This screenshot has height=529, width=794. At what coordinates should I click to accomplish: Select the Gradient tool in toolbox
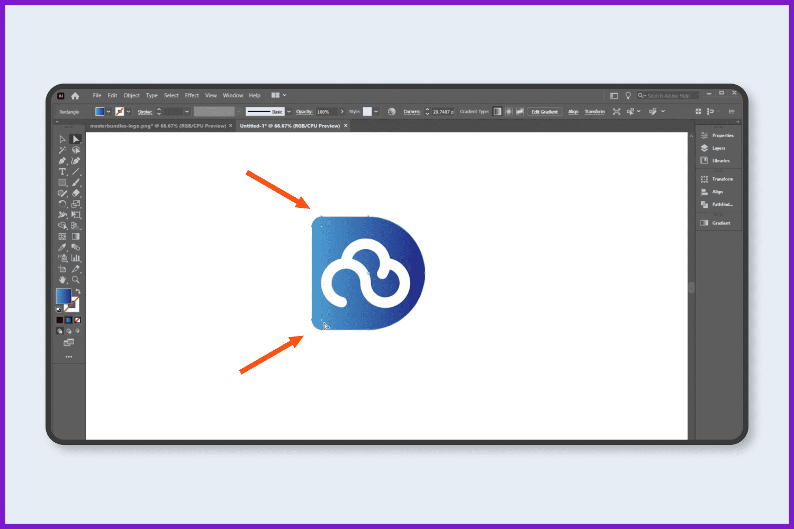[76, 236]
